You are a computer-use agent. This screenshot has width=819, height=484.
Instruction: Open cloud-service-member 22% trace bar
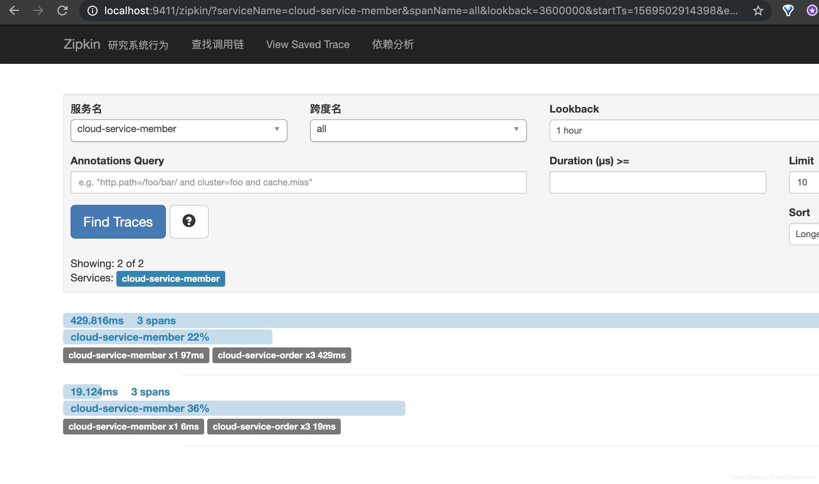tap(167, 337)
